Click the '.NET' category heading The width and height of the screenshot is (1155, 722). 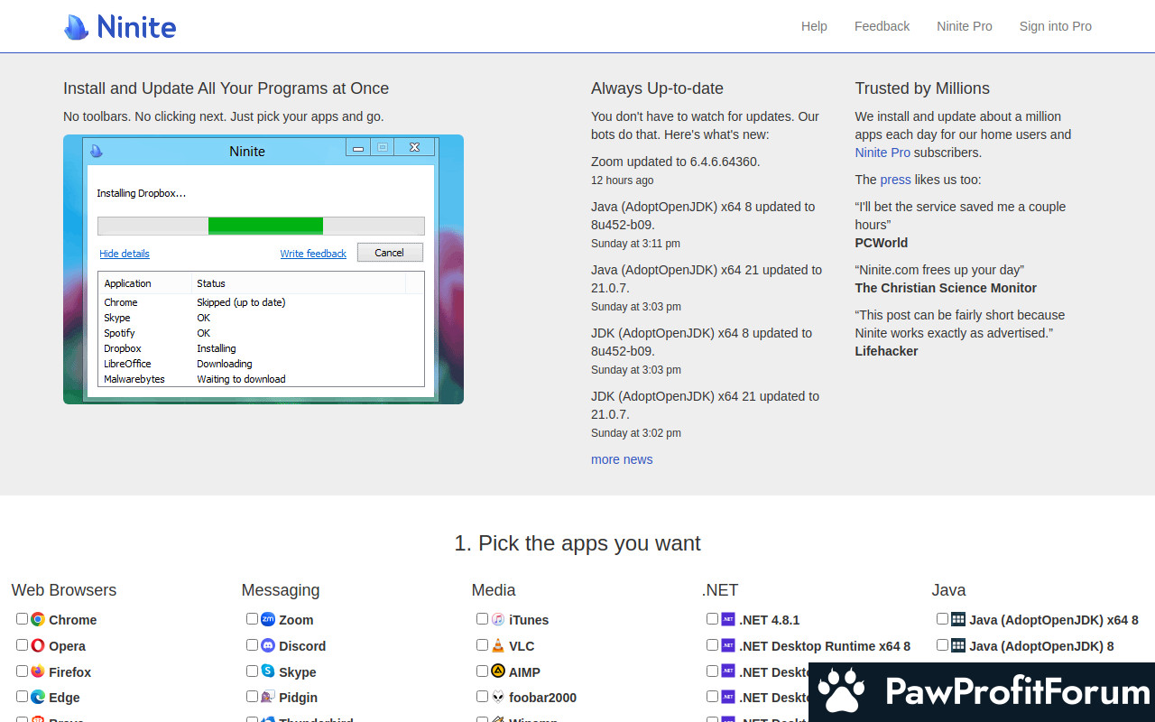click(x=720, y=590)
